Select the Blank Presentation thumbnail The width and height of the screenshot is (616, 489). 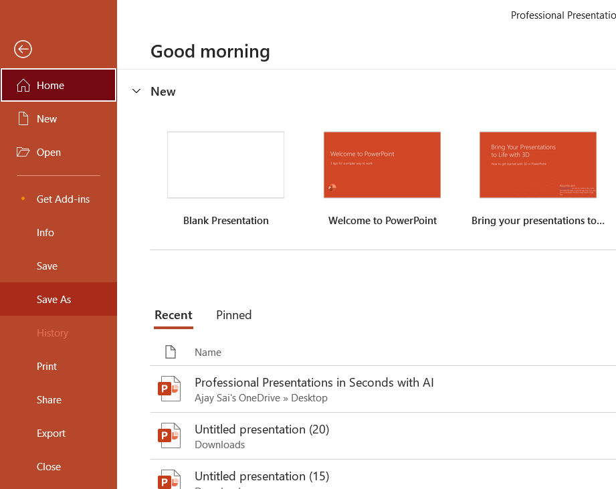pyautogui.click(x=225, y=165)
